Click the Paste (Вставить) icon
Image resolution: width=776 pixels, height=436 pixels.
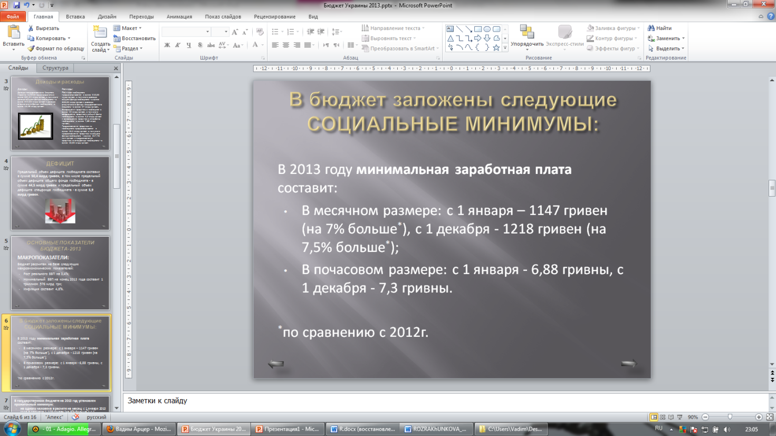pos(13,32)
